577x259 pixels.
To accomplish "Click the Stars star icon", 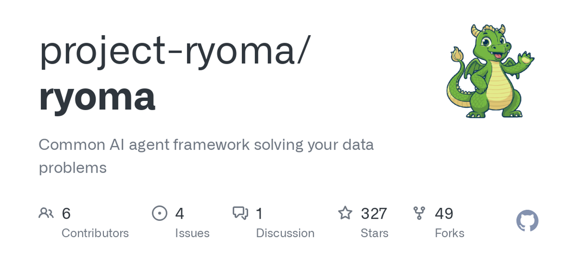I will pos(345,213).
